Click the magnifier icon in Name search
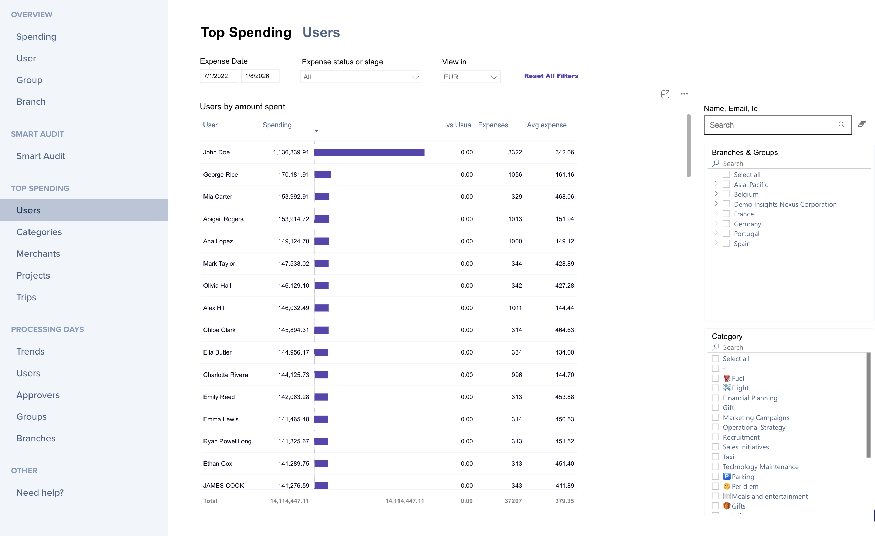Viewport: 875px width, 536px height. pos(841,124)
